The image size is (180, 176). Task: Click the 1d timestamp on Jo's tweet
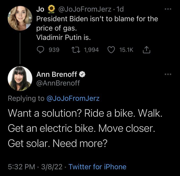pyautogui.click(x=119, y=10)
